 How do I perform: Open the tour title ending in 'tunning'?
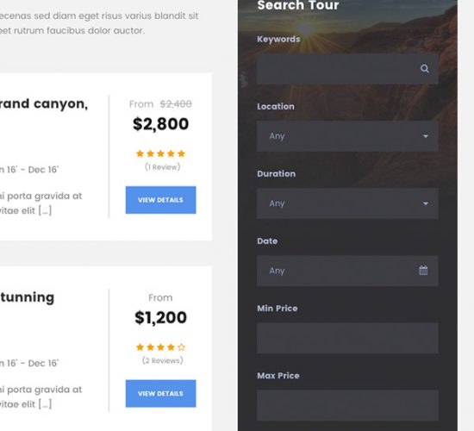tap(27, 297)
